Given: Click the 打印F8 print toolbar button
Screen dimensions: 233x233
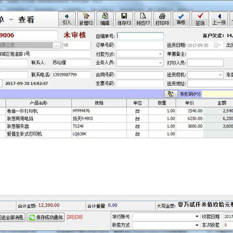Looking at the screenshot, I should point(162,19).
